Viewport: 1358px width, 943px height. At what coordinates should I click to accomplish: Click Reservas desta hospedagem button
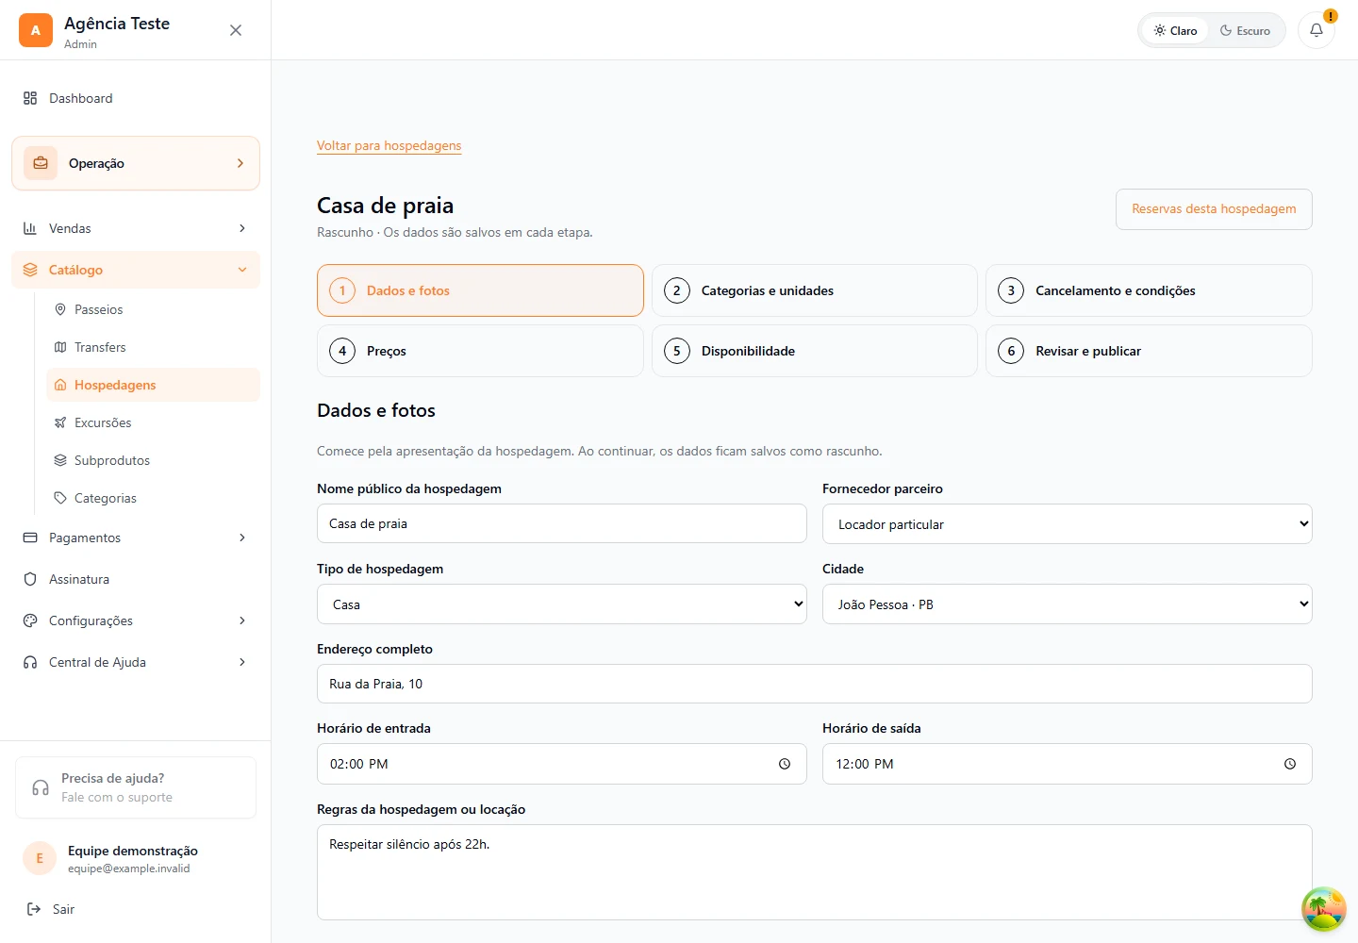[x=1214, y=209]
